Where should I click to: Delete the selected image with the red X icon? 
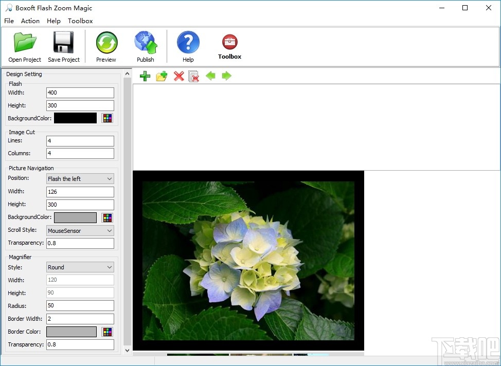click(x=178, y=76)
